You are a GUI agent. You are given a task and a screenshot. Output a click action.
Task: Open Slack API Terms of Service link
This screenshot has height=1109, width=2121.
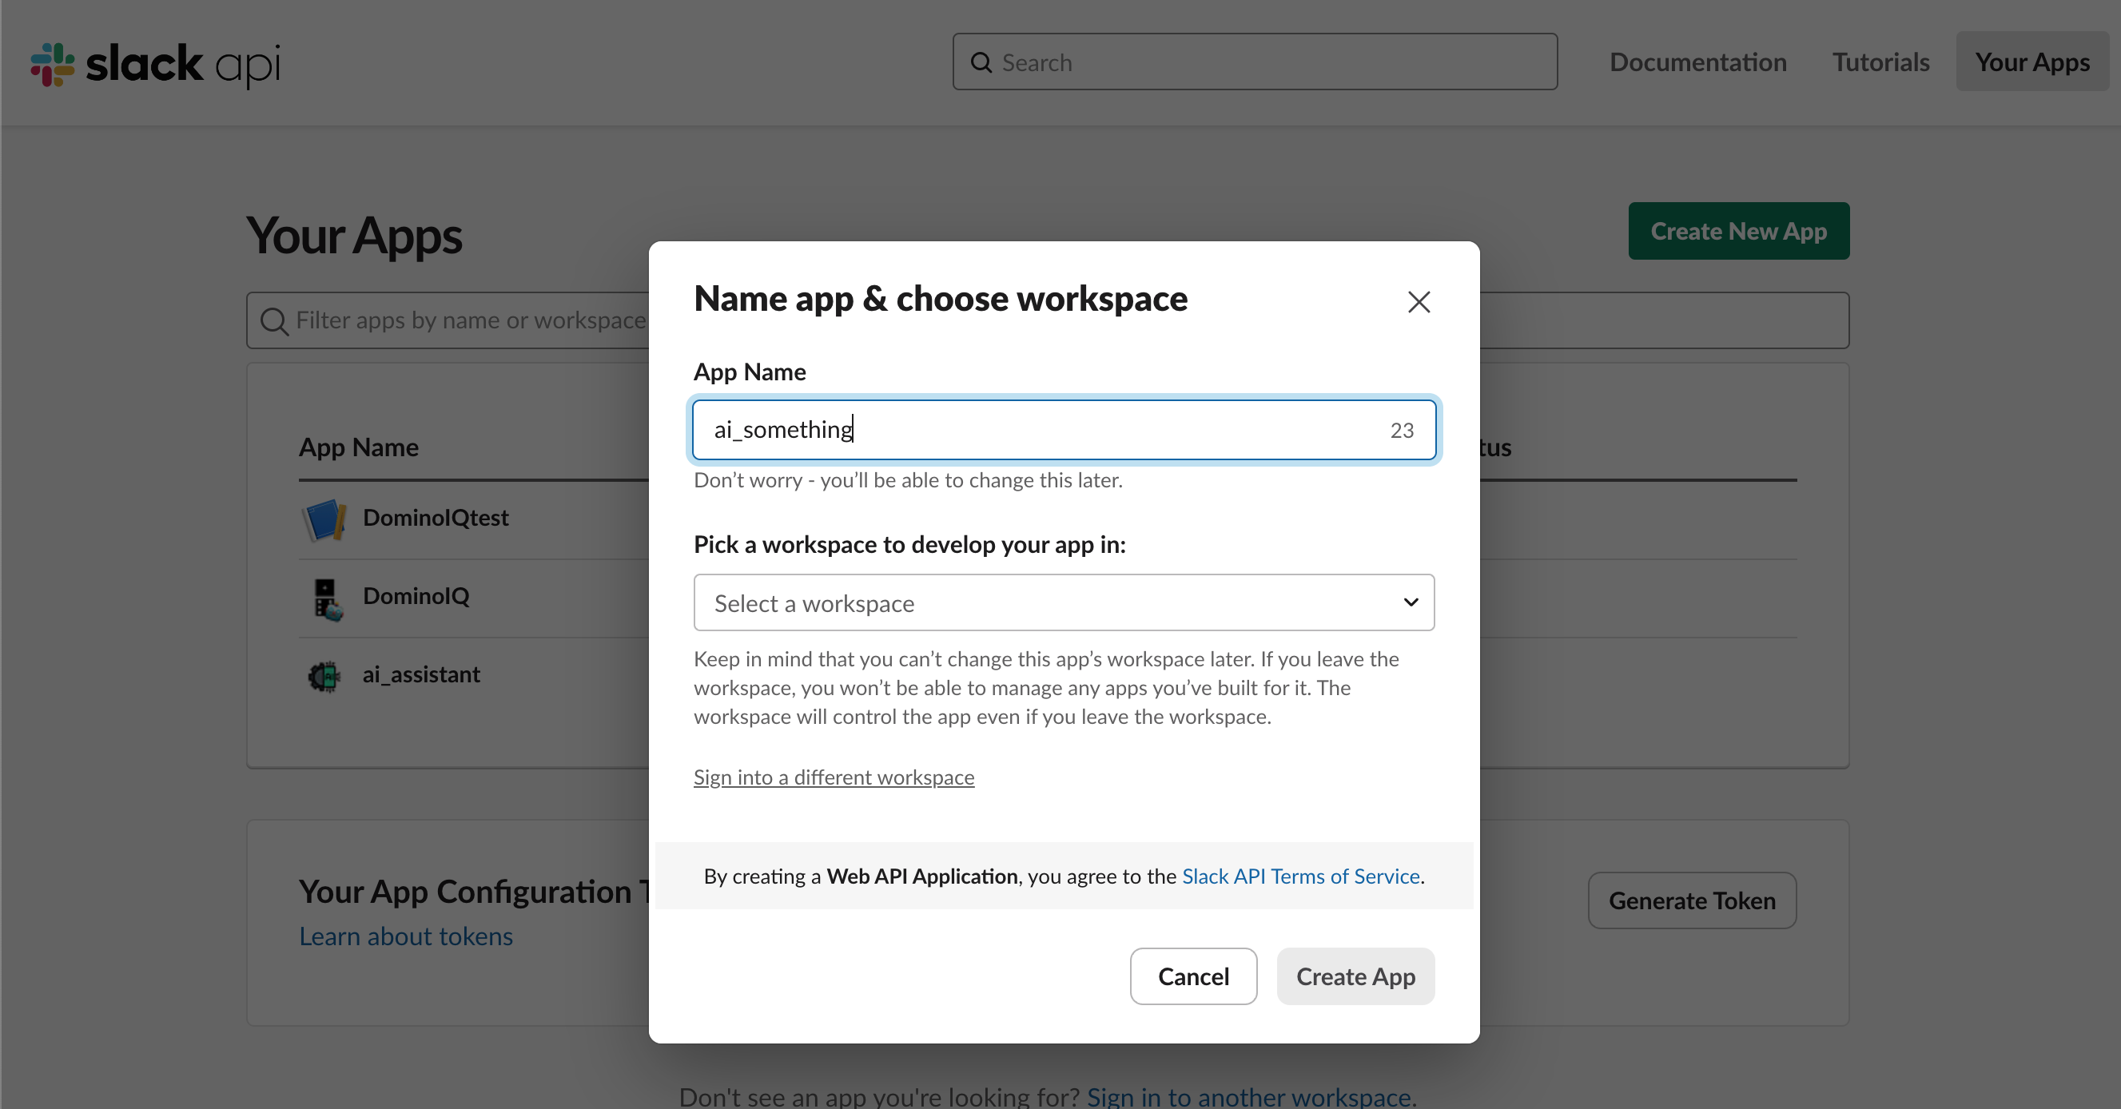(1300, 876)
